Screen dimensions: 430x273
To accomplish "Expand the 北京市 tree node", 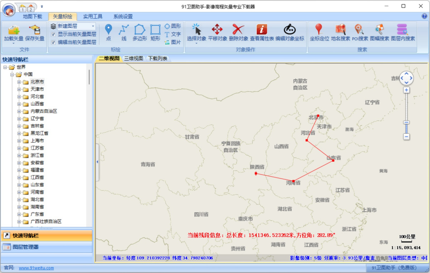I will [19, 82].
